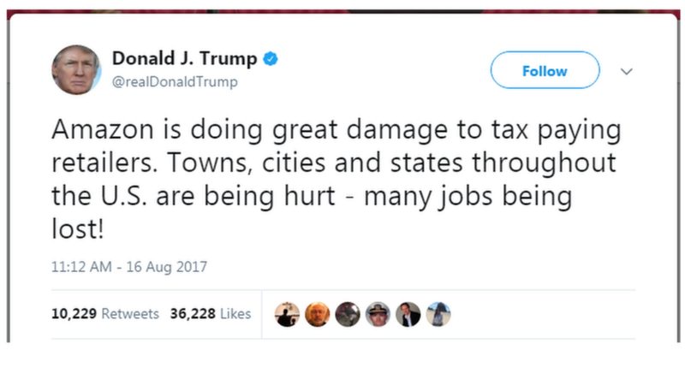685x385 pixels.
Task: Click the word 'Towns,' in the tweet
Action: coord(210,163)
